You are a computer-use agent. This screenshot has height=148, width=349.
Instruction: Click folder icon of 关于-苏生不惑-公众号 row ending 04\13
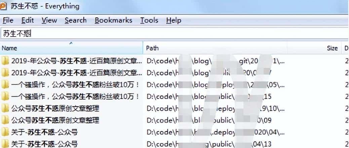coord(5,144)
